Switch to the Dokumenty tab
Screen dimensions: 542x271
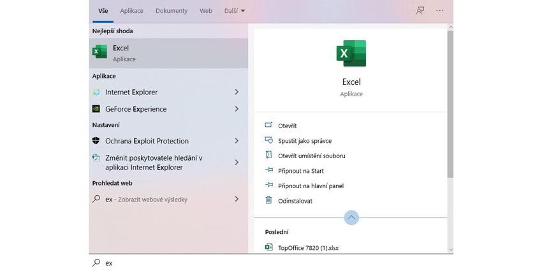(172, 11)
